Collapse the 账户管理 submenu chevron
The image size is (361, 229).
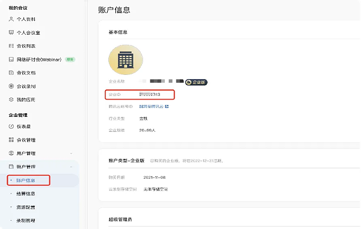(x=71, y=167)
